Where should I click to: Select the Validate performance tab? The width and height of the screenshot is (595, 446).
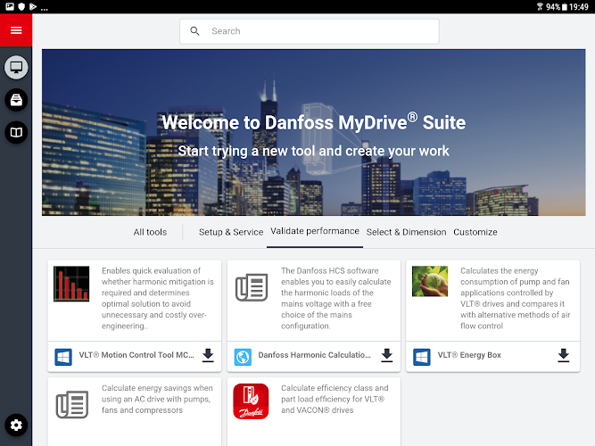tap(315, 231)
